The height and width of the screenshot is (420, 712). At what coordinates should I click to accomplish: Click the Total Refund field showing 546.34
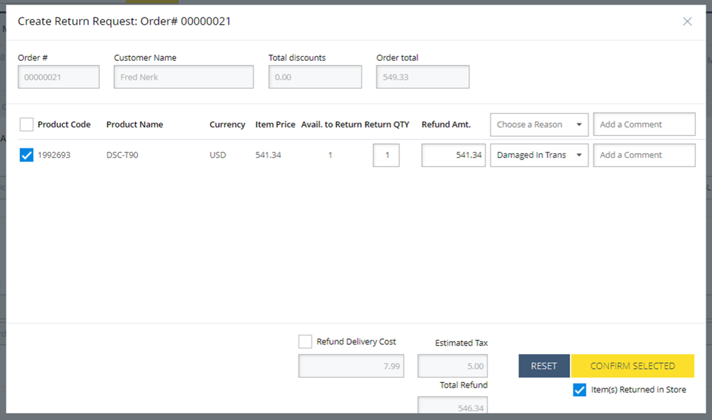click(453, 406)
